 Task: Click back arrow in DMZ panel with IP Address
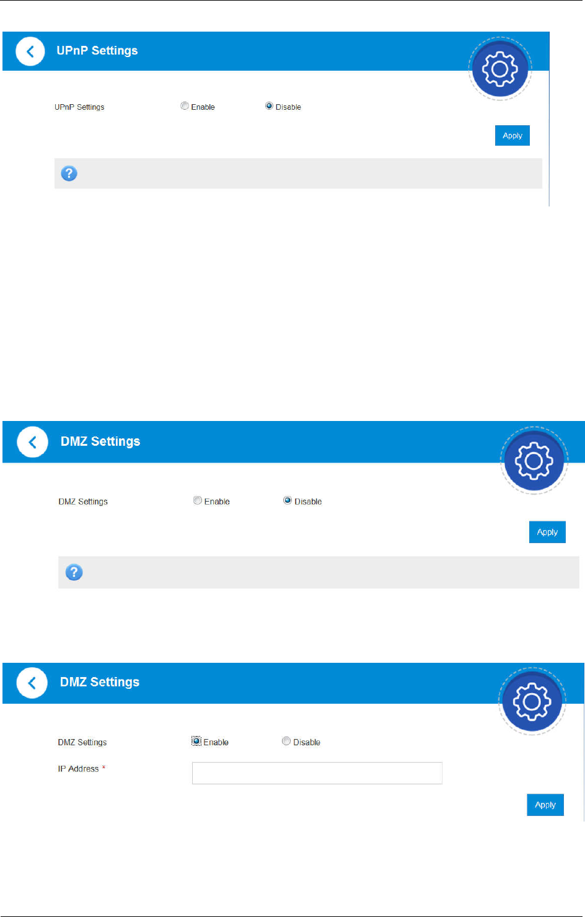[32, 683]
